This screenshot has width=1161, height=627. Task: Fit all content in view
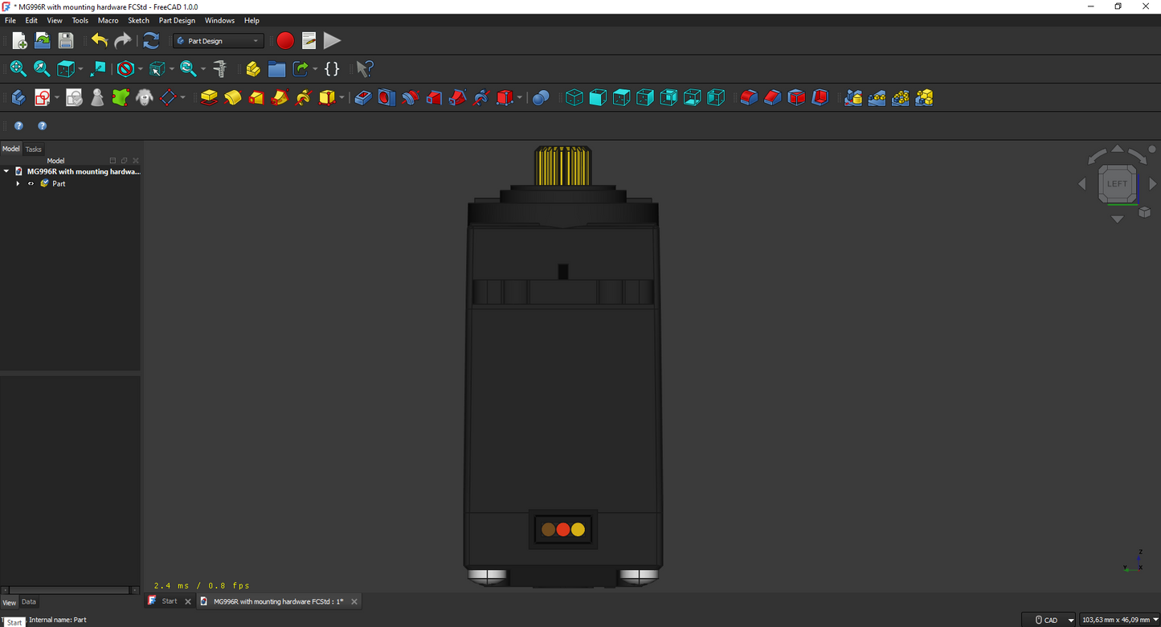pyautogui.click(x=18, y=68)
